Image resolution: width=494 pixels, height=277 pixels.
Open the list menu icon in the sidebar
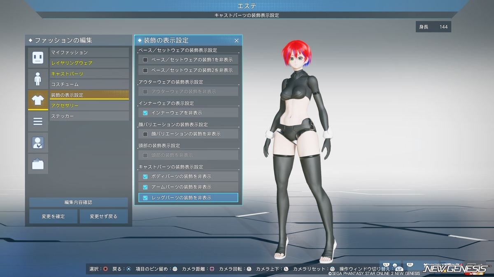(x=38, y=121)
